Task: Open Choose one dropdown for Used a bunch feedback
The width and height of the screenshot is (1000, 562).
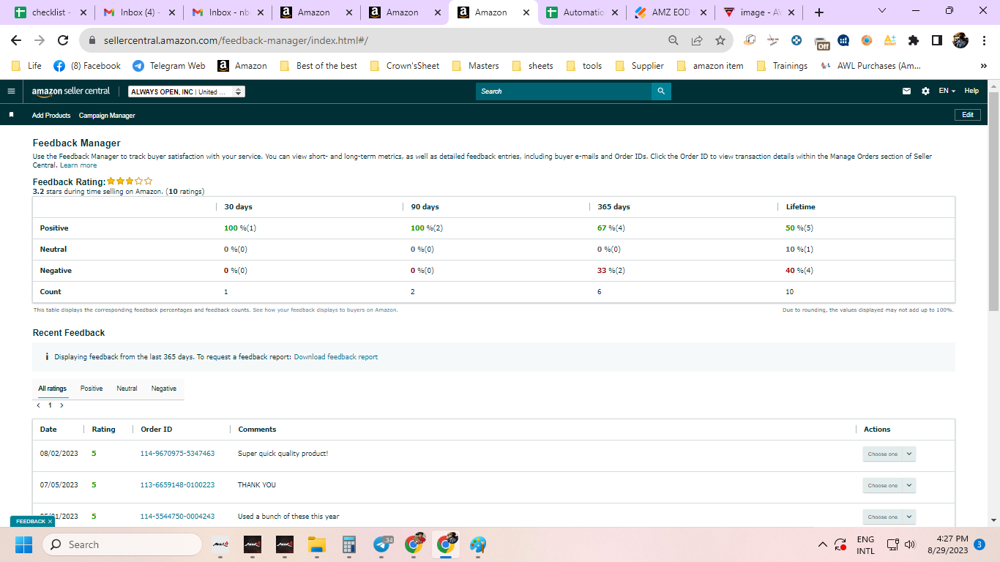Action: 889,517
